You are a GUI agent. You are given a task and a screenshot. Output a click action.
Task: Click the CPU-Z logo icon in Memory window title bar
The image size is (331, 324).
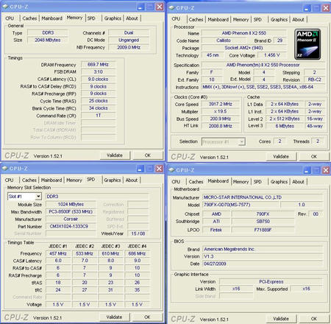pos(5,7)
